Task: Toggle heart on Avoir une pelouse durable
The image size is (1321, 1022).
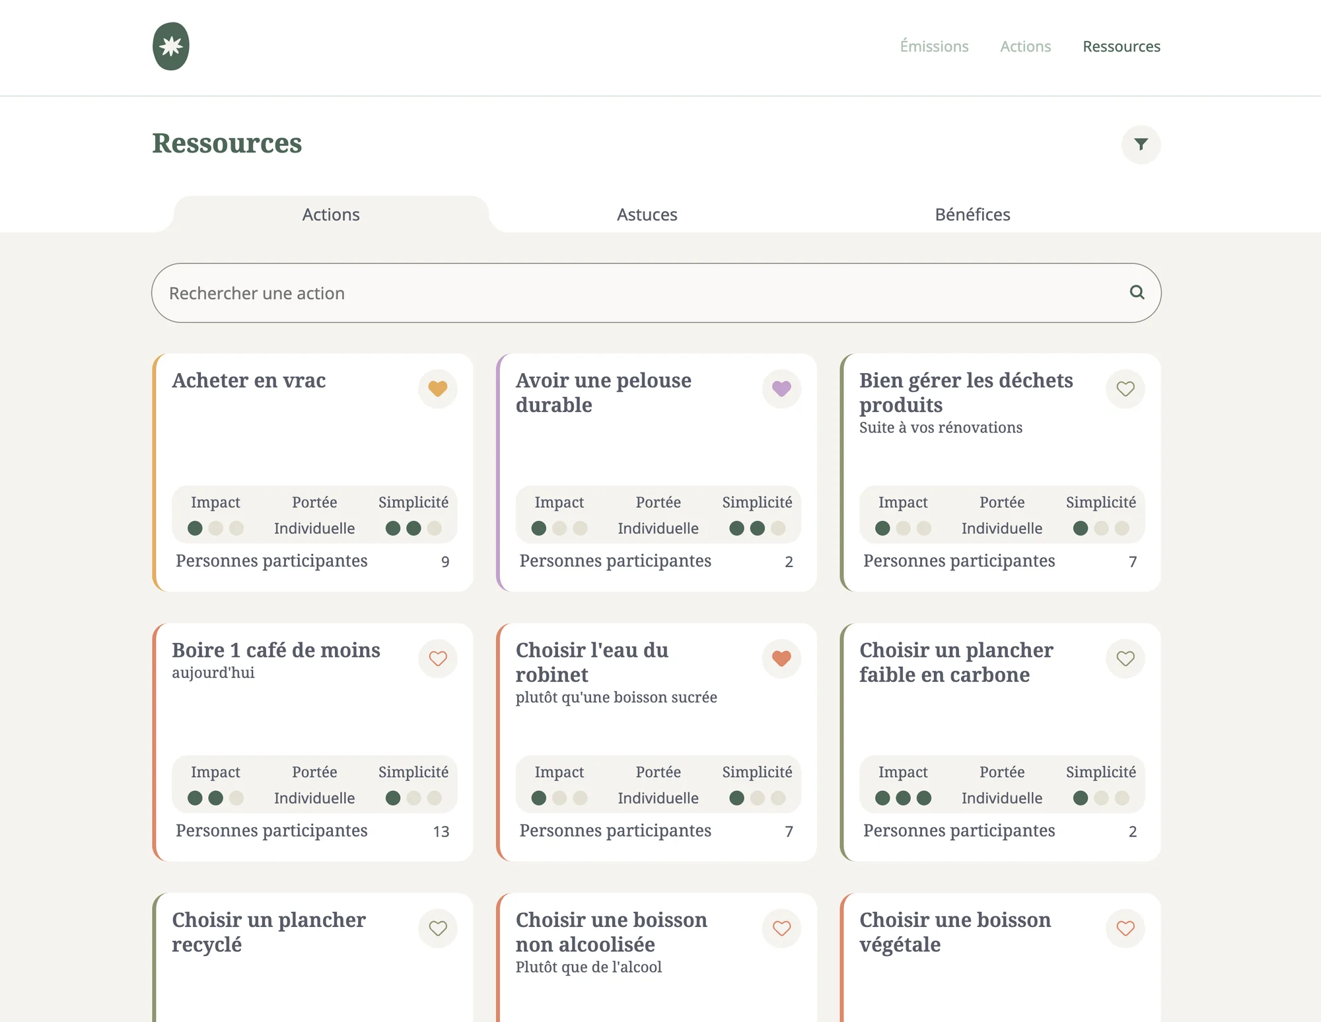Action: click(x=781, y=389)
